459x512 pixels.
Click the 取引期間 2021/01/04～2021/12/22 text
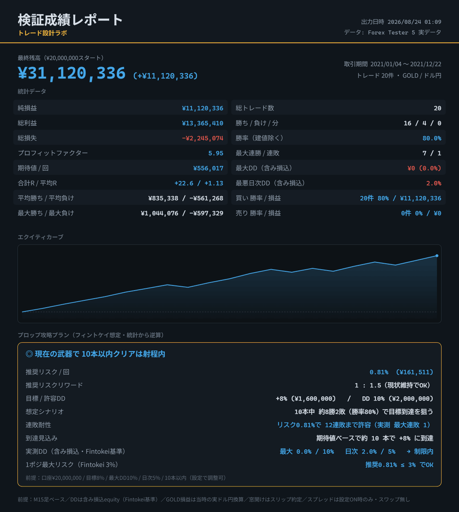[x=392, y=64]
